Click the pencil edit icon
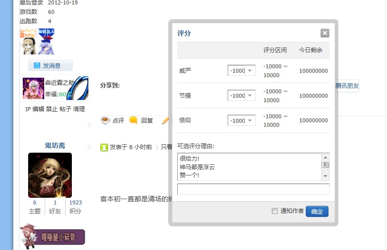 [x=165, y=121]
